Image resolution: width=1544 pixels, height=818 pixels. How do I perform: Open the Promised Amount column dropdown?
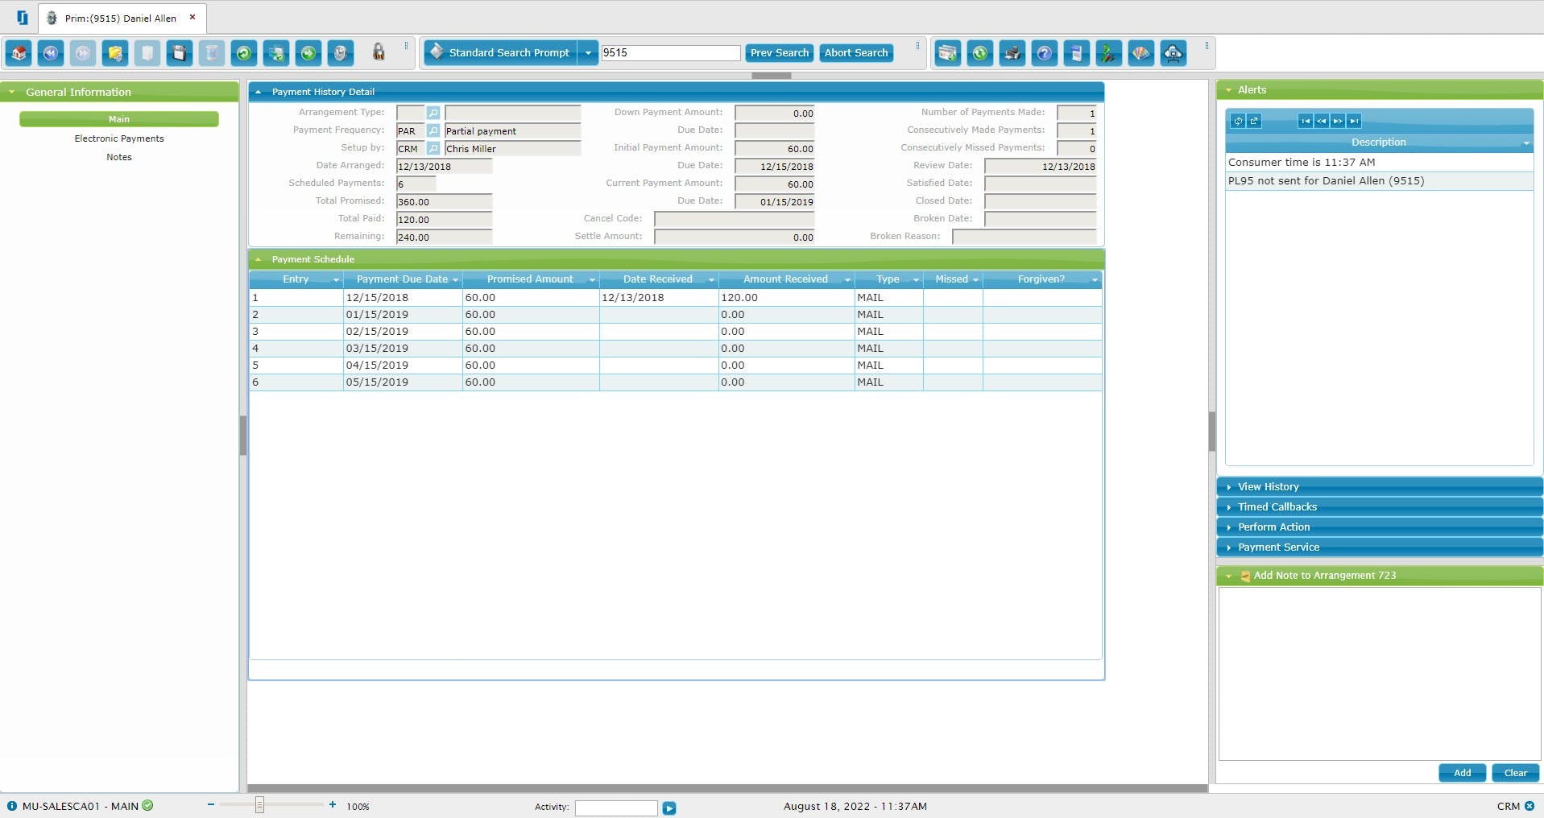[x=592, y=279]
